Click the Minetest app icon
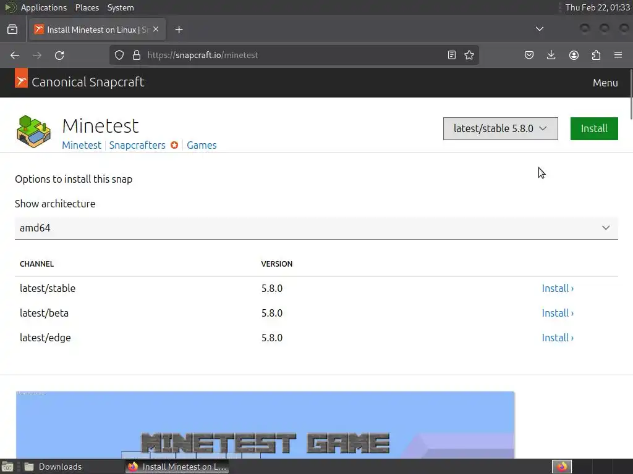The image size is (633, 474). [x=34, y=131]
